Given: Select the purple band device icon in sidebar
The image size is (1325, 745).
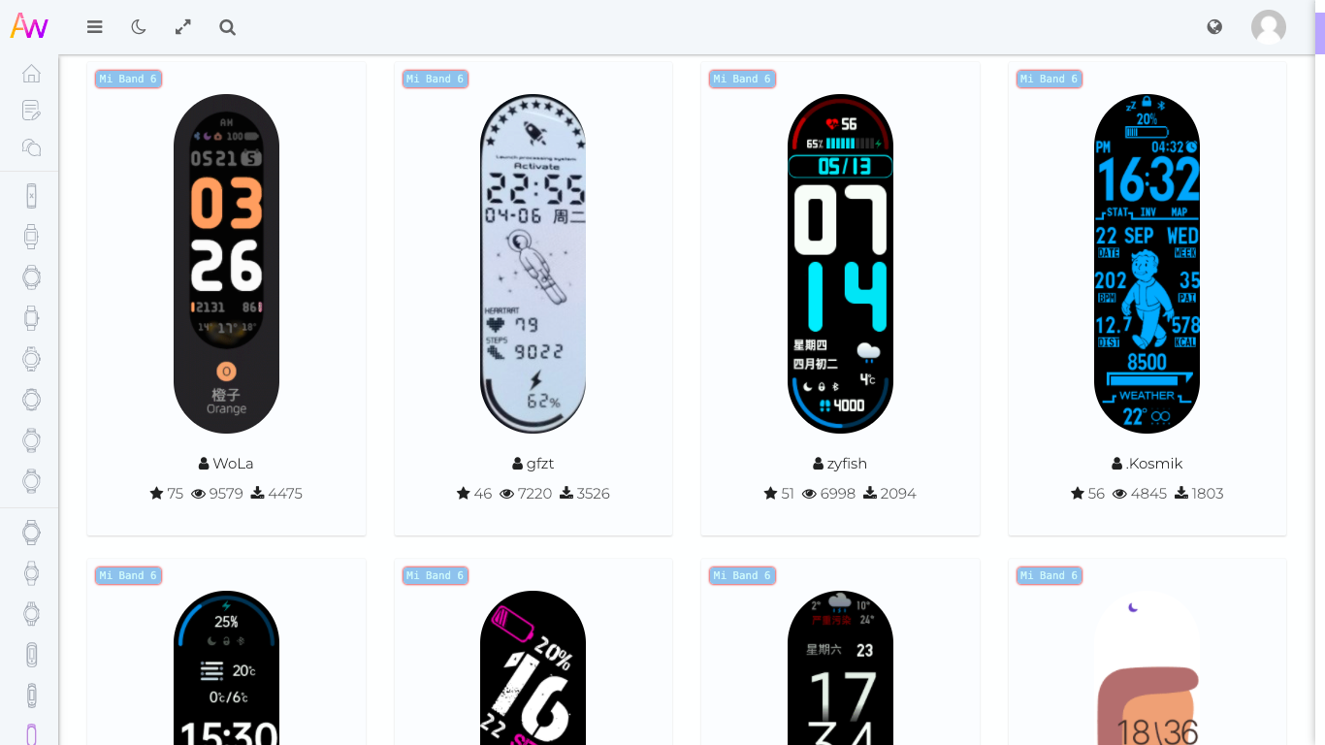Looking at the screenshot, I should point(31,734).
